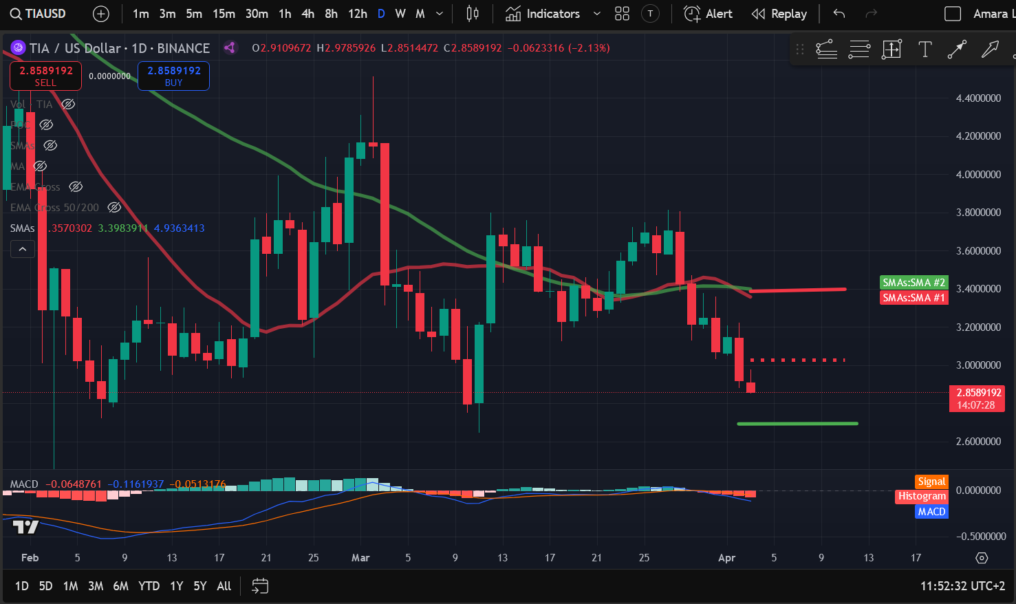Set date range to 1M
This screenshot has height=604, width=1016.
(x=70, y=586)
